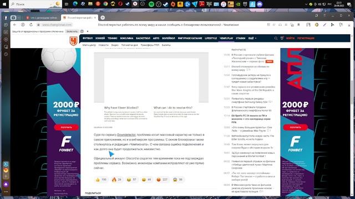Screen dimensions: 355x199
Task: Open a new browser tab
Action: (x=103, y=18)
